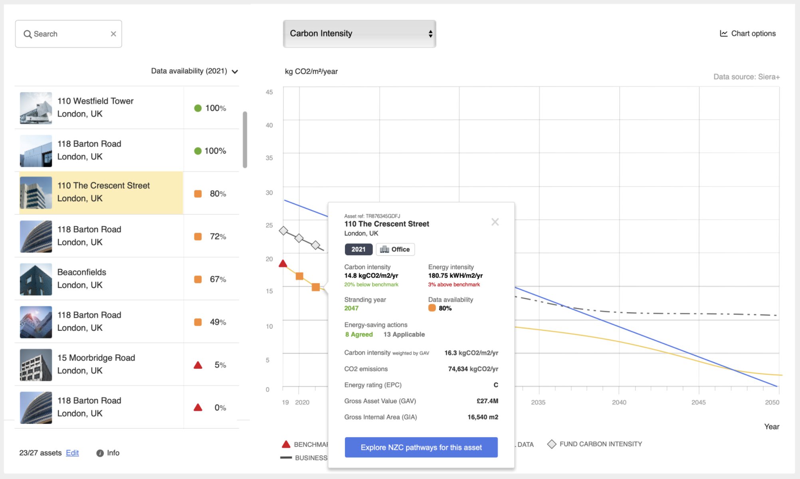Toggle Fund Carbon Intensity legend item

595,444
